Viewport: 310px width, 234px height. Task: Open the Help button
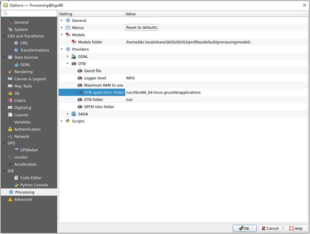pyautogui.click(x=296, y=228)
